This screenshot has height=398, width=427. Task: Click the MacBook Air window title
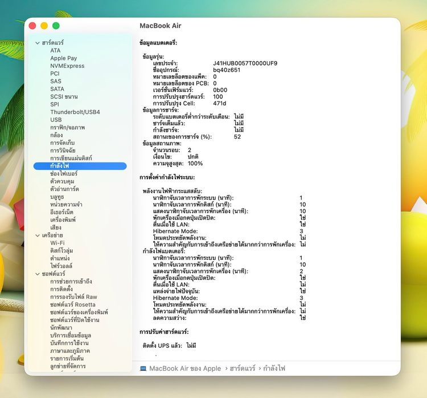(161, 26)
